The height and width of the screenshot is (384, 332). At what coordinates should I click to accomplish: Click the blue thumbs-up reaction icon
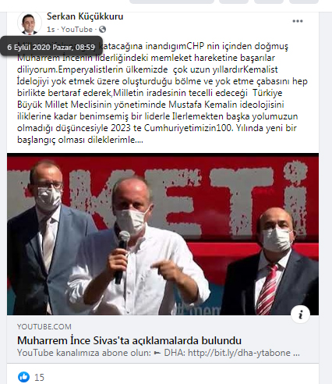tap(23, 377)
